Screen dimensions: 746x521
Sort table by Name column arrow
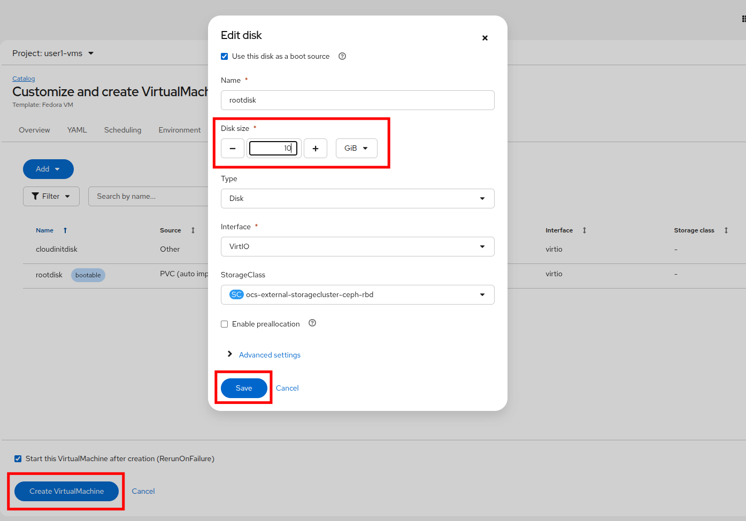click(x=65, y=230)
